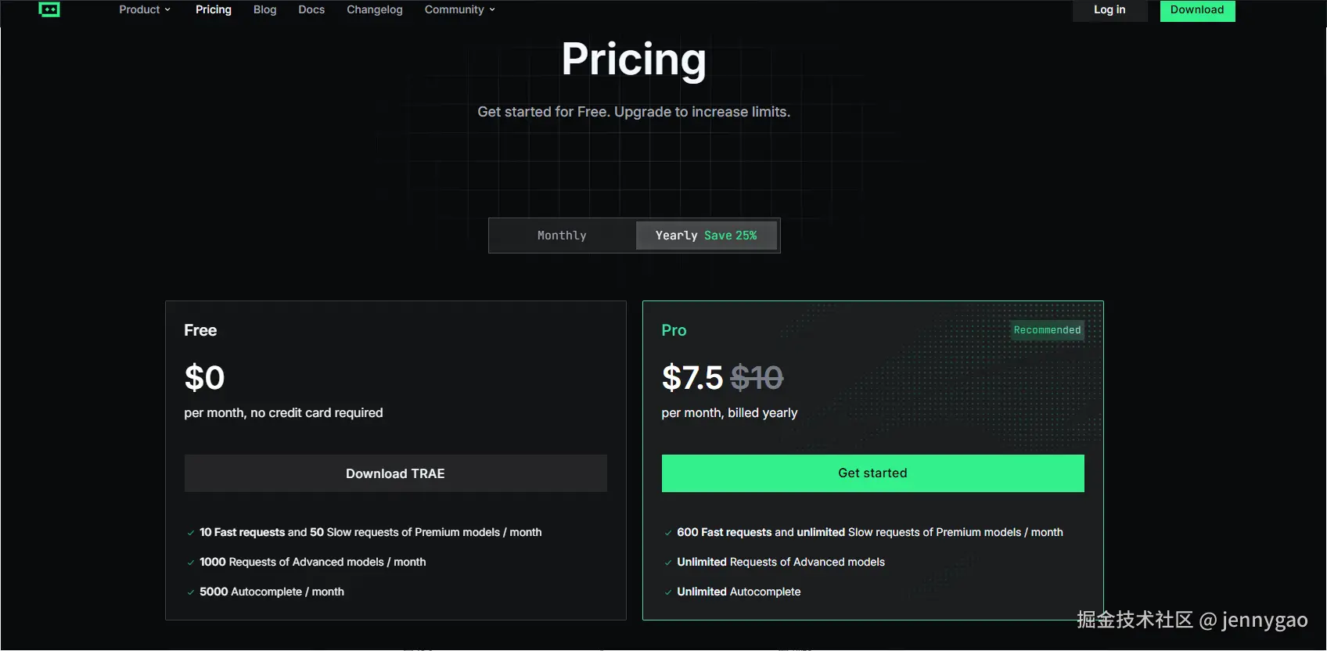Switch billing to Monthly

[x=562, y=236]
